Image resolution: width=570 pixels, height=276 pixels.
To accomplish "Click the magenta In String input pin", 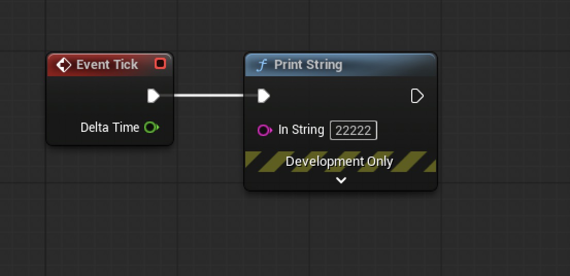I will point(264,130).
